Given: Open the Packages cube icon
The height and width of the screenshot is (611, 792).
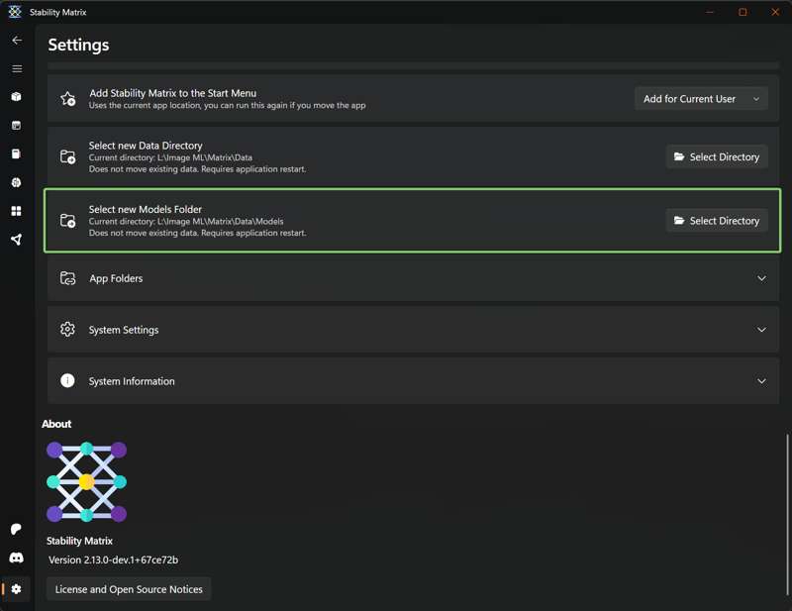Looking at the screenshot, I should coord(17,97).
